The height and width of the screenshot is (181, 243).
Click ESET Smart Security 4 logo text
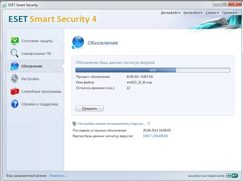(x=53, y=19)
